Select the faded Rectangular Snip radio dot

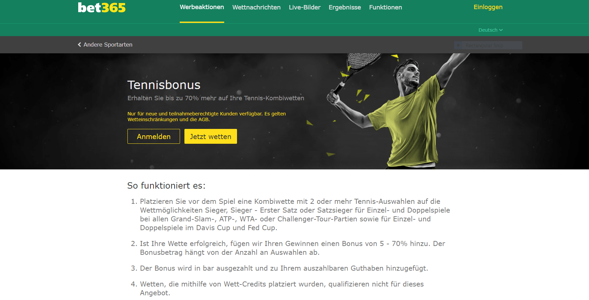(458, 45)
